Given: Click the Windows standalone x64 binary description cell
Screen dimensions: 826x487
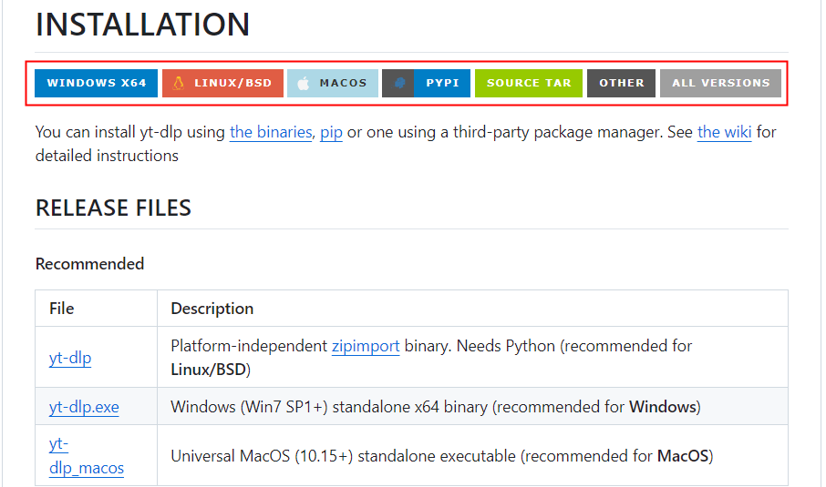Looking at the screenshot, I should click(x=435, y=407).
